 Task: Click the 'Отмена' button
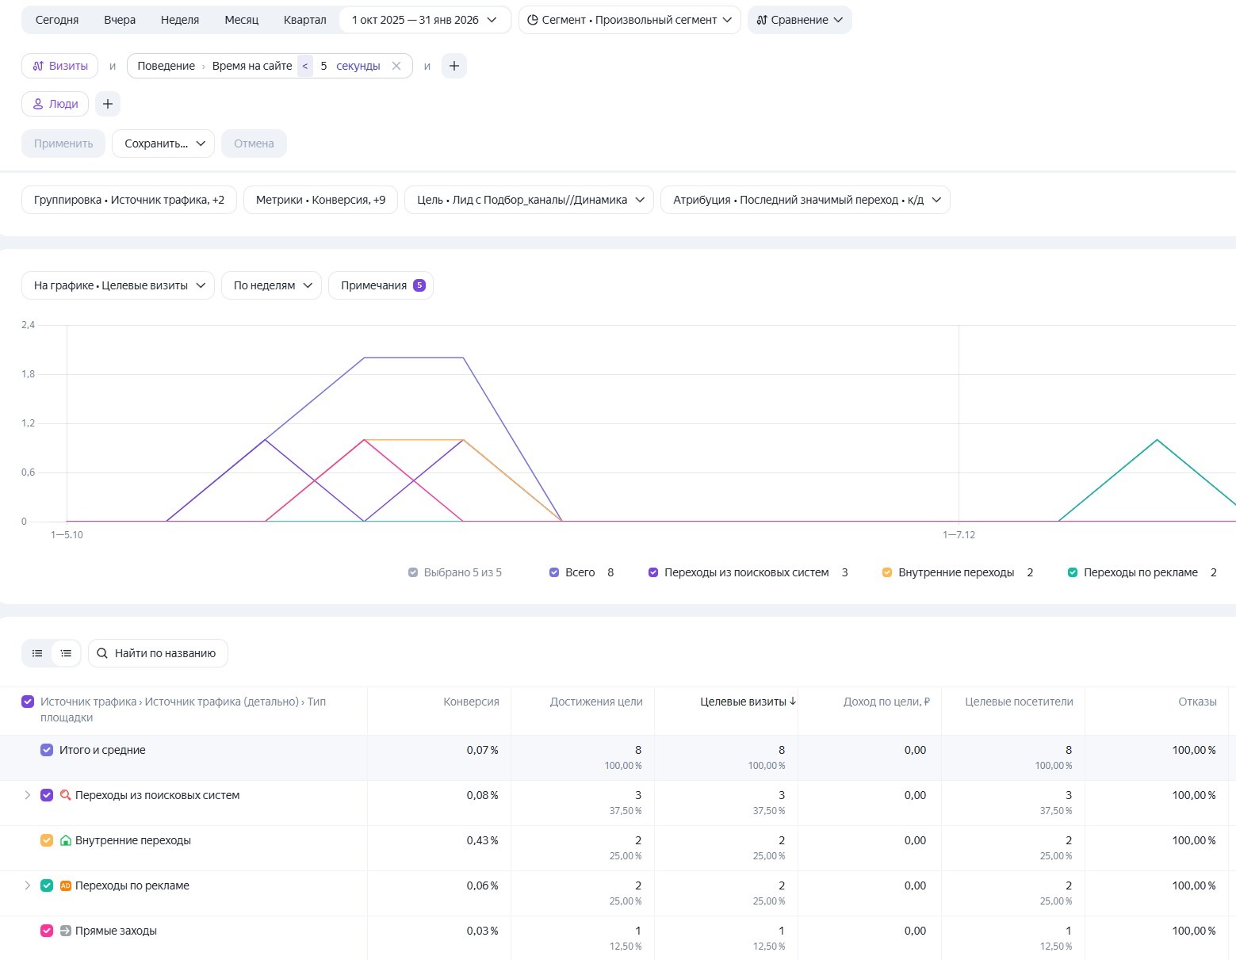point(254,143)
